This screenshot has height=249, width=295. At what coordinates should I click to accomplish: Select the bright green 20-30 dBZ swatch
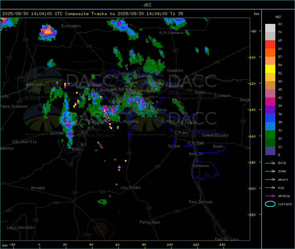(270, 134)
